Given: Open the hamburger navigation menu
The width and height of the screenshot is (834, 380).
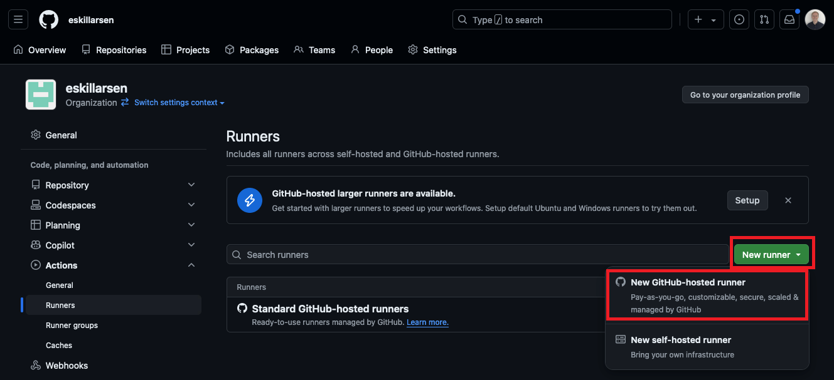Looking at the screenshot, I should (x=18, y=20).
